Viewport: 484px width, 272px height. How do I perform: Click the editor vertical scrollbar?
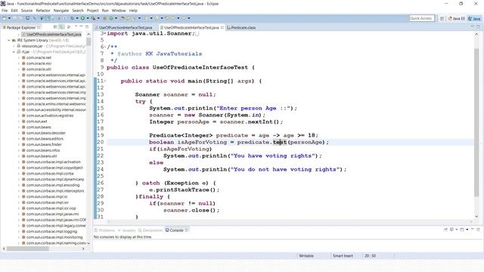pos(476,122)
